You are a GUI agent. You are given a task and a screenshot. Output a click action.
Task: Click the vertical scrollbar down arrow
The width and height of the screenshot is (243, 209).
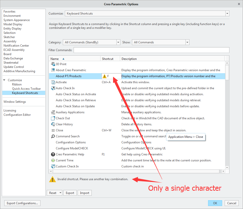pyautogui.click(x=227, y=168)
